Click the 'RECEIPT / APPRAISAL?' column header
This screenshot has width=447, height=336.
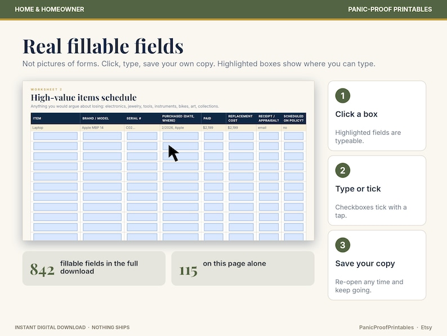click(x=269, y=118)
